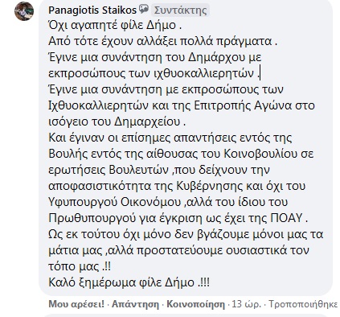The height and width of the screenshot is (317, 340).
Task: Click the first line Όχι αγαπητέ φίλε Δήμο
Action: coord(115,26)
